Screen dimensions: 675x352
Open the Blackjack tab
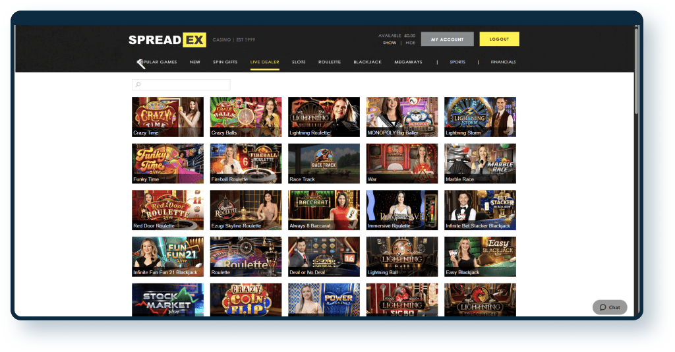368,62
